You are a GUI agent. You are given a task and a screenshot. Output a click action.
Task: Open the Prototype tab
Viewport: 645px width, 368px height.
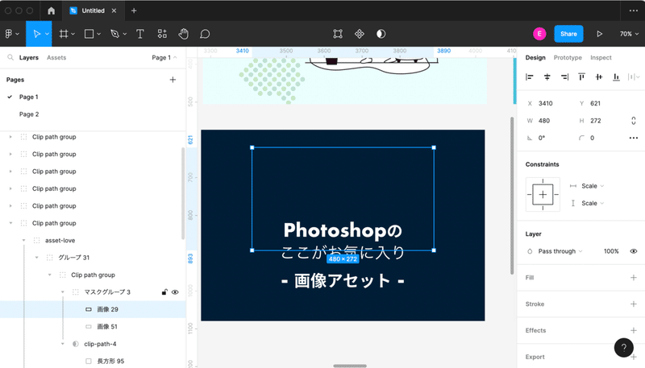(x=568, y=57)
